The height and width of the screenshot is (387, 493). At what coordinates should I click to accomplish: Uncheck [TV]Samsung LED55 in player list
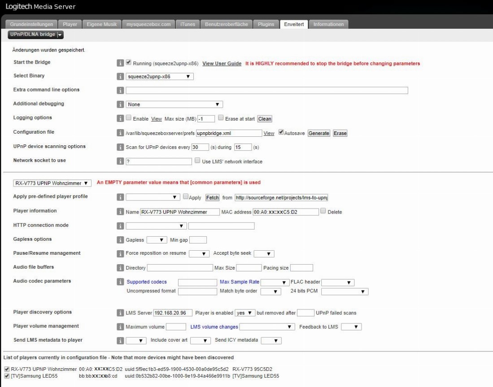[x=7, y=376]
